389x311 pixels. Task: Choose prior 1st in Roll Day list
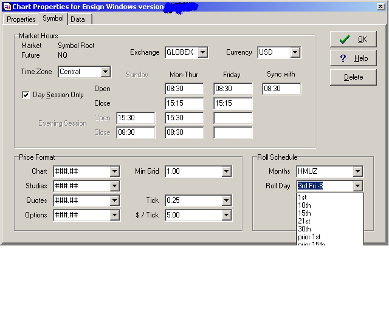click(330, 237)
